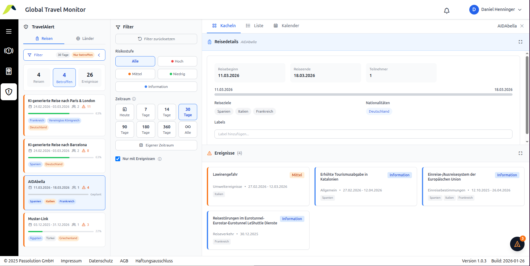Open the Datenschutz footer link
Viewport: 530px width, 266px height.
(101, 261)
